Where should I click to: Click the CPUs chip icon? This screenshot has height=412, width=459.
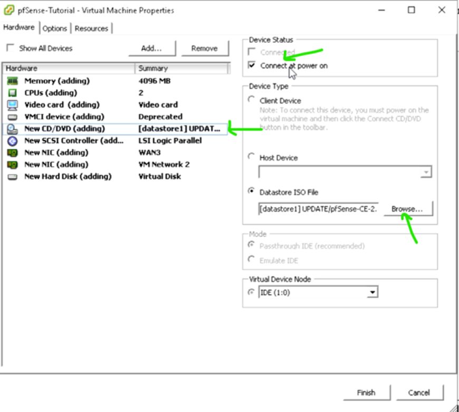pyautogui.click(x=12, y=93)
